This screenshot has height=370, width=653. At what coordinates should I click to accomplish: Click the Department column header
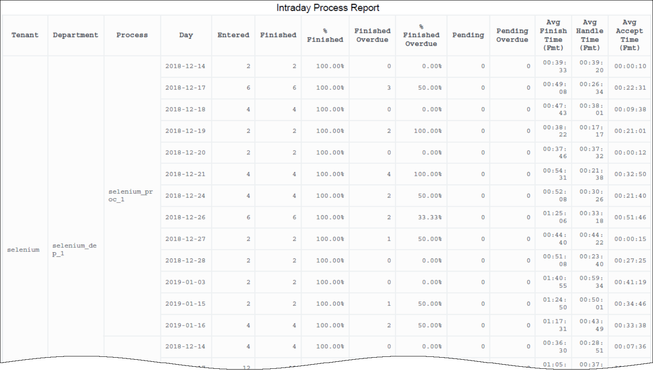pyautogui.click(x=75, y=35)
